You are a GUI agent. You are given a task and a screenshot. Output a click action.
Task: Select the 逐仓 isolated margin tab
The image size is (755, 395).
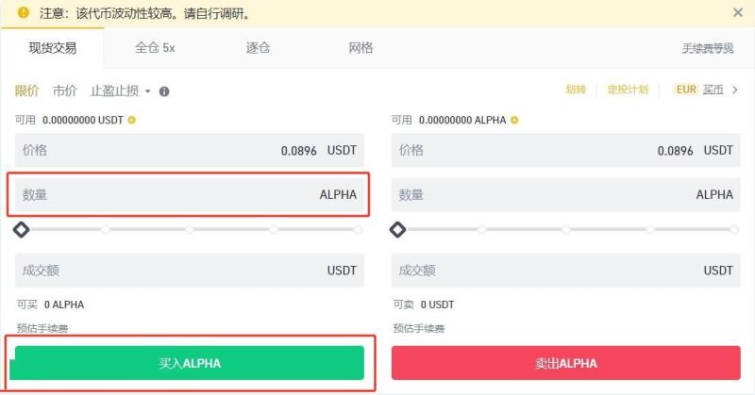(x=258, y=48)
